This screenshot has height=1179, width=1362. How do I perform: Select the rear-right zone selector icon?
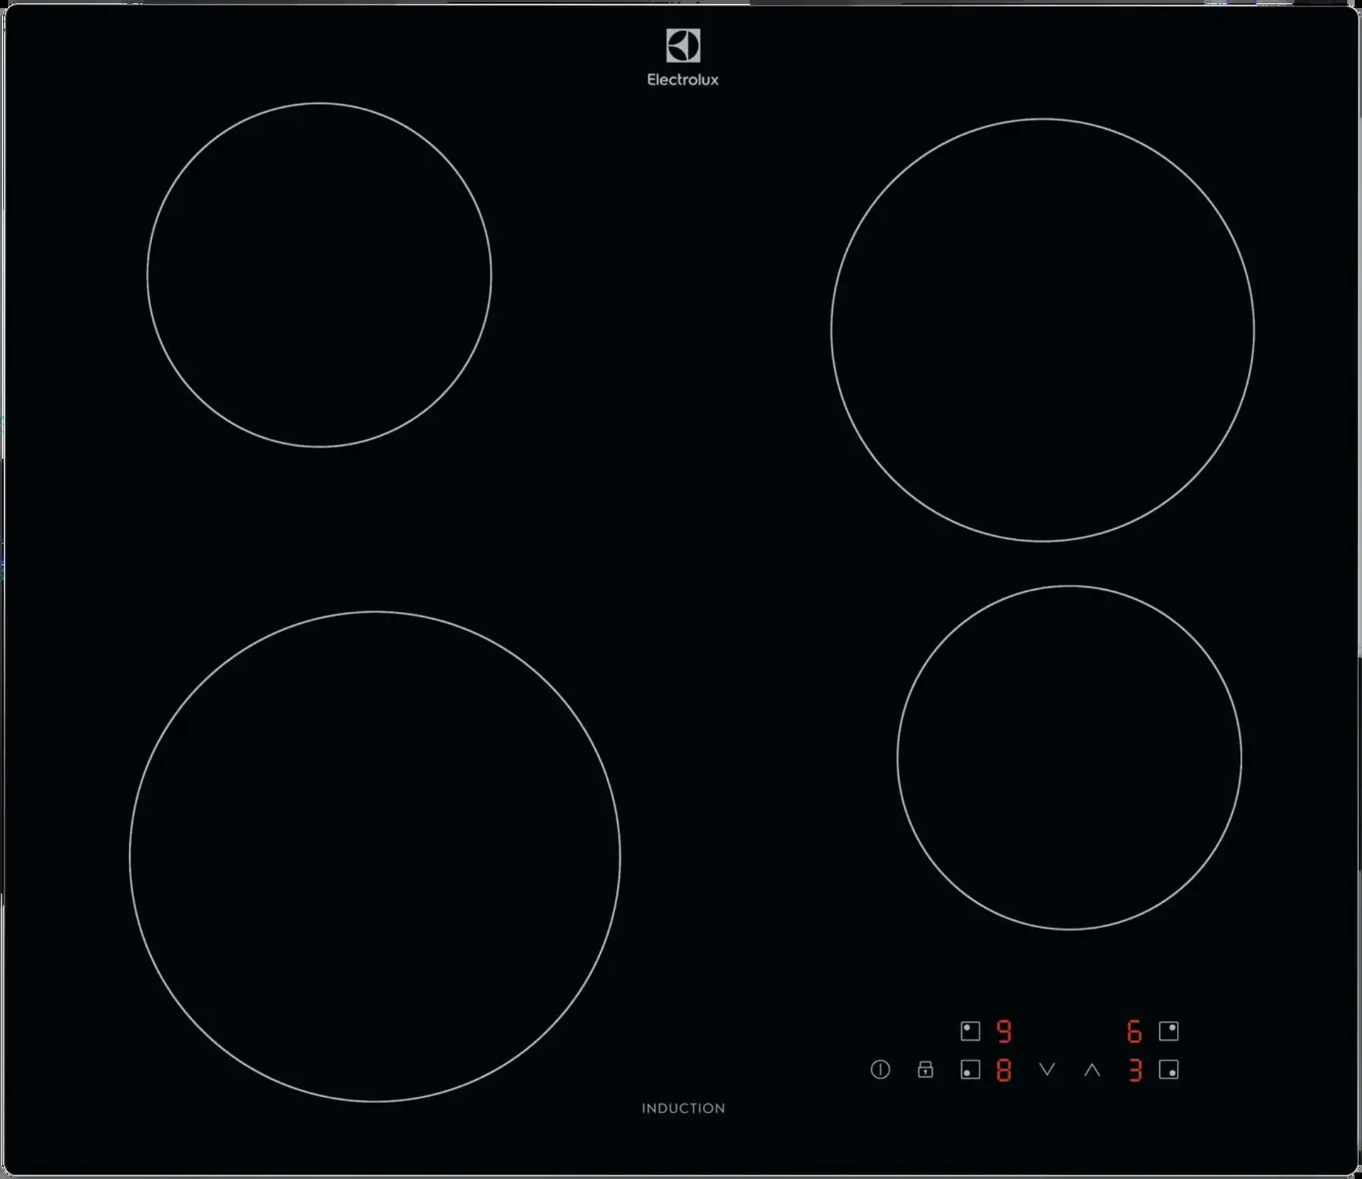(1168, 1031)
